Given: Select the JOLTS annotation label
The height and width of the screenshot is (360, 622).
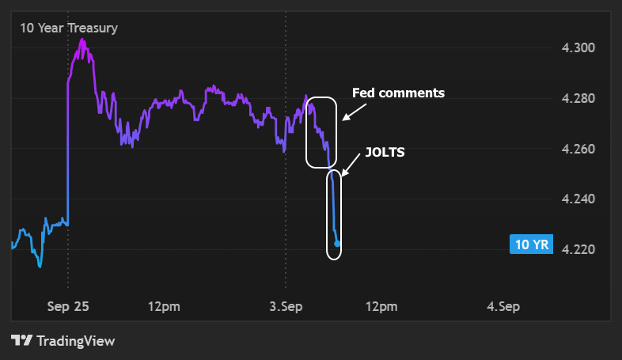Looking at the screenshot, I should point(385,152).
